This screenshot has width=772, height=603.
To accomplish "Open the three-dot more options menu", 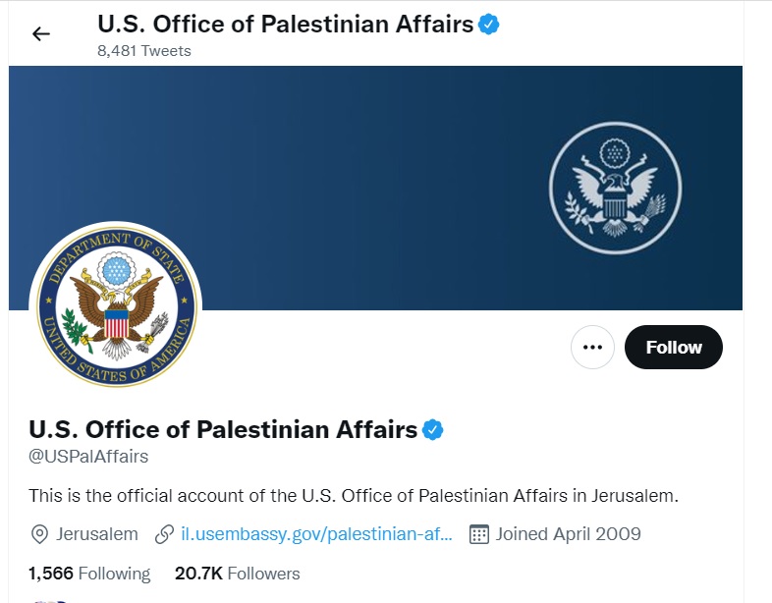I will point(591,347).
